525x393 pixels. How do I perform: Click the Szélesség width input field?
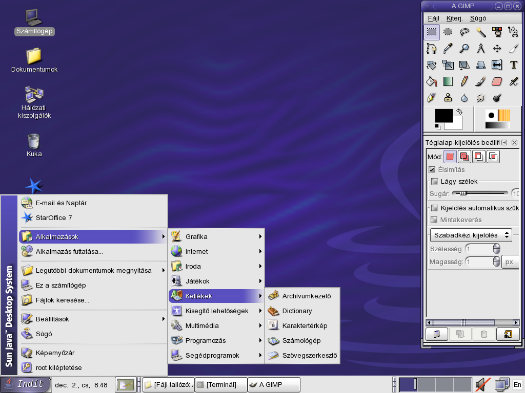(x=479, y=249)
